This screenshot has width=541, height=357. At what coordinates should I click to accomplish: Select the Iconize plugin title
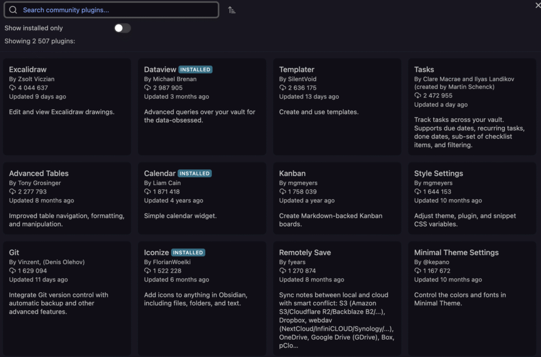[x=156, y=253]
